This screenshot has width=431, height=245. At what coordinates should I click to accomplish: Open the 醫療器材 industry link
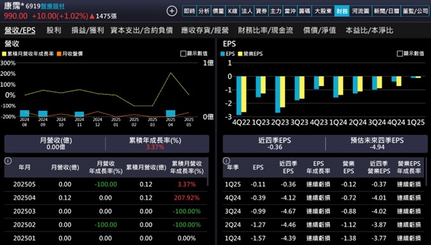pyautogui.click(x=52, y=6)
